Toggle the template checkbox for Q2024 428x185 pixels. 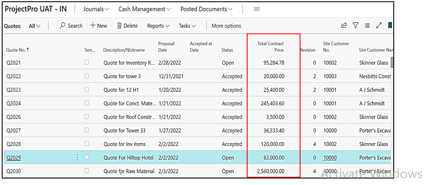[87, 103]
